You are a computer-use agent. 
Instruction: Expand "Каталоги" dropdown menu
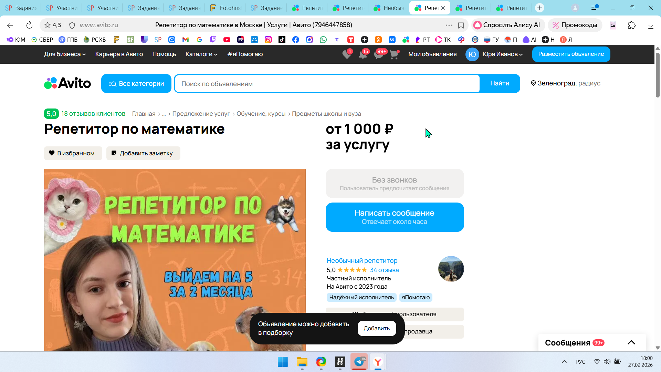[201, 54]
